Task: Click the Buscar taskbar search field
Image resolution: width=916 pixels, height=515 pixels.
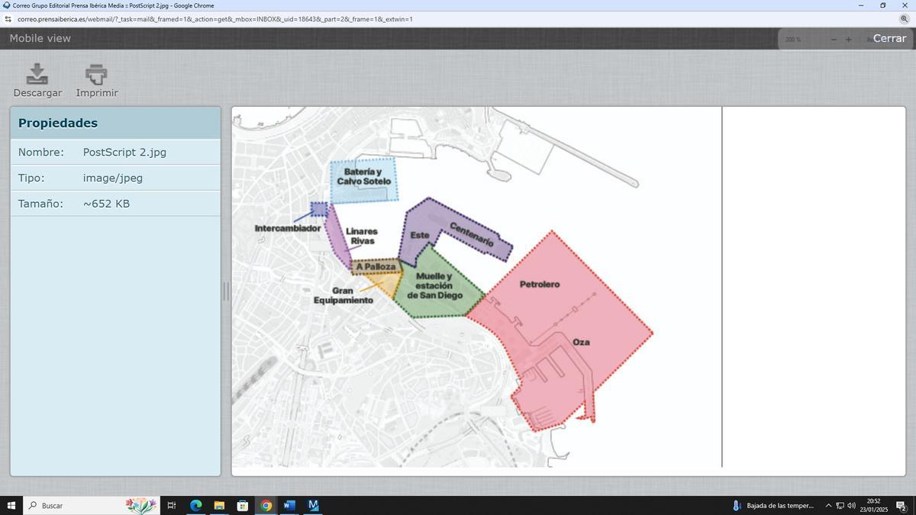Action: point(76,505)
